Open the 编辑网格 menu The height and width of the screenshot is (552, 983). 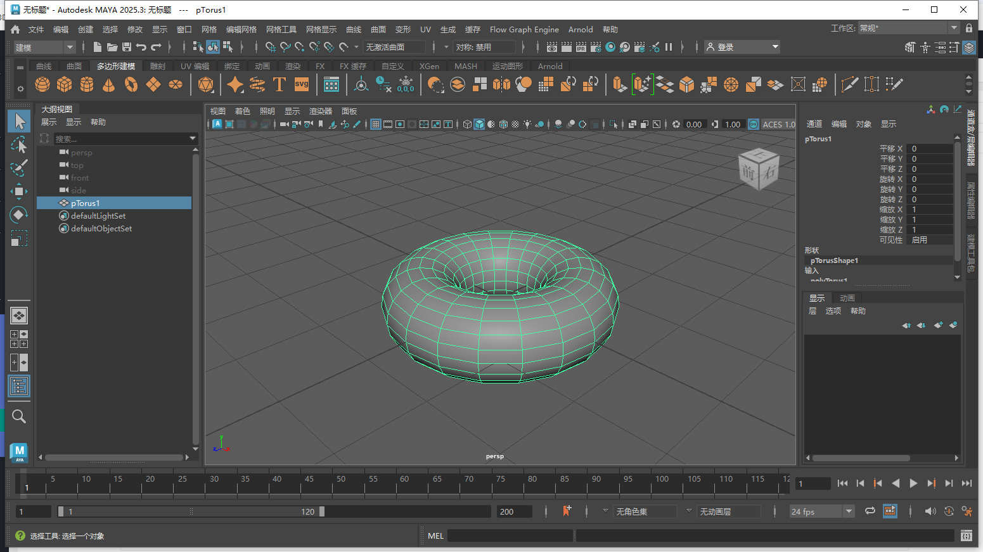pos(241,29)
